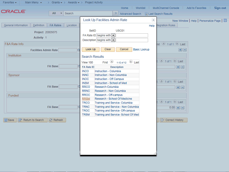This screenshot has width=229, height=172.
Task: Click 'Training and Service- Columbia' description
Action: 114,103
